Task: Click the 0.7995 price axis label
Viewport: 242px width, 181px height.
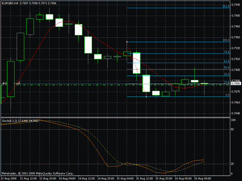Action: (236, 5)
